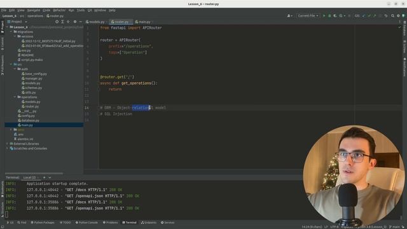Collapse the Lesson_4 root folder
The image size is (407, 229).
[7, 27]
